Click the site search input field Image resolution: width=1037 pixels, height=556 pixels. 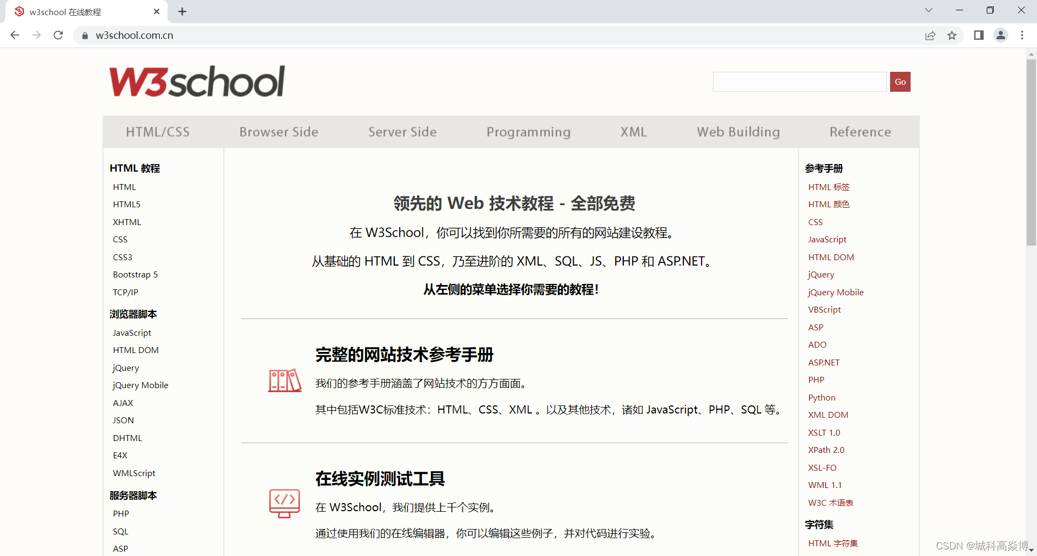[x=800, y=82]
